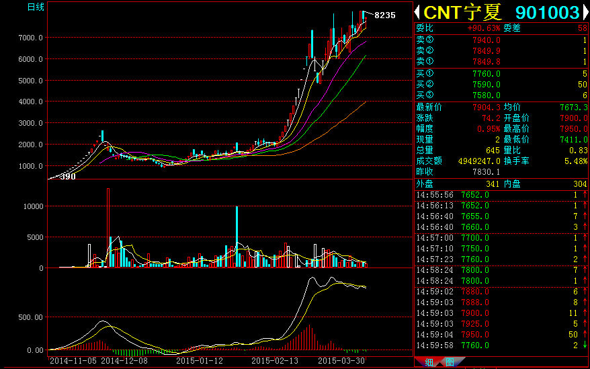
Task: Click the 1000.0 price axis label
Action: [x=31, y=166]
